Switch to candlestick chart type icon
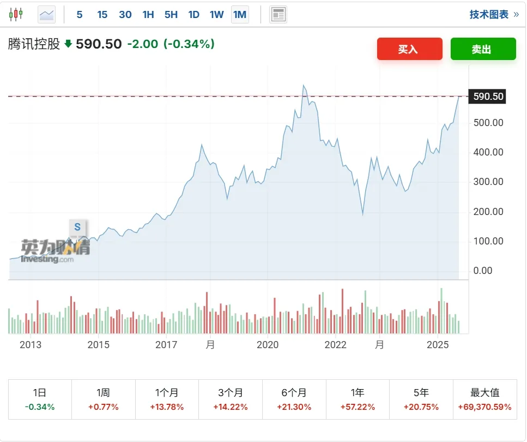 coord(16,14)
